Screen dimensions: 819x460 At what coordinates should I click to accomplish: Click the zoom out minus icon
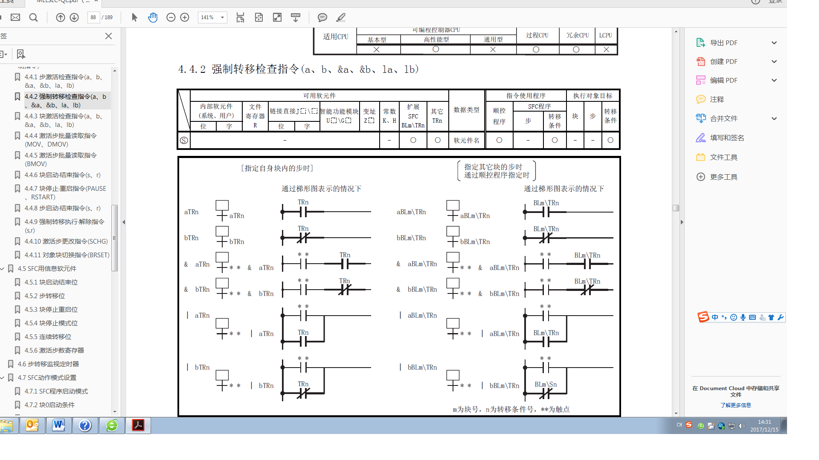171,17
